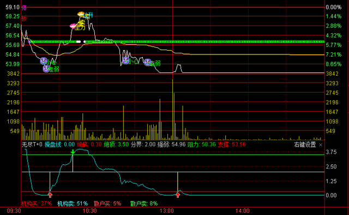Screen dimensions: 349x215
Task: Click the 阻力 58.36 resistance label
Action: [201, 145]
